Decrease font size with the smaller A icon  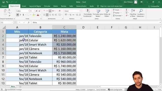tap(39, 11)
